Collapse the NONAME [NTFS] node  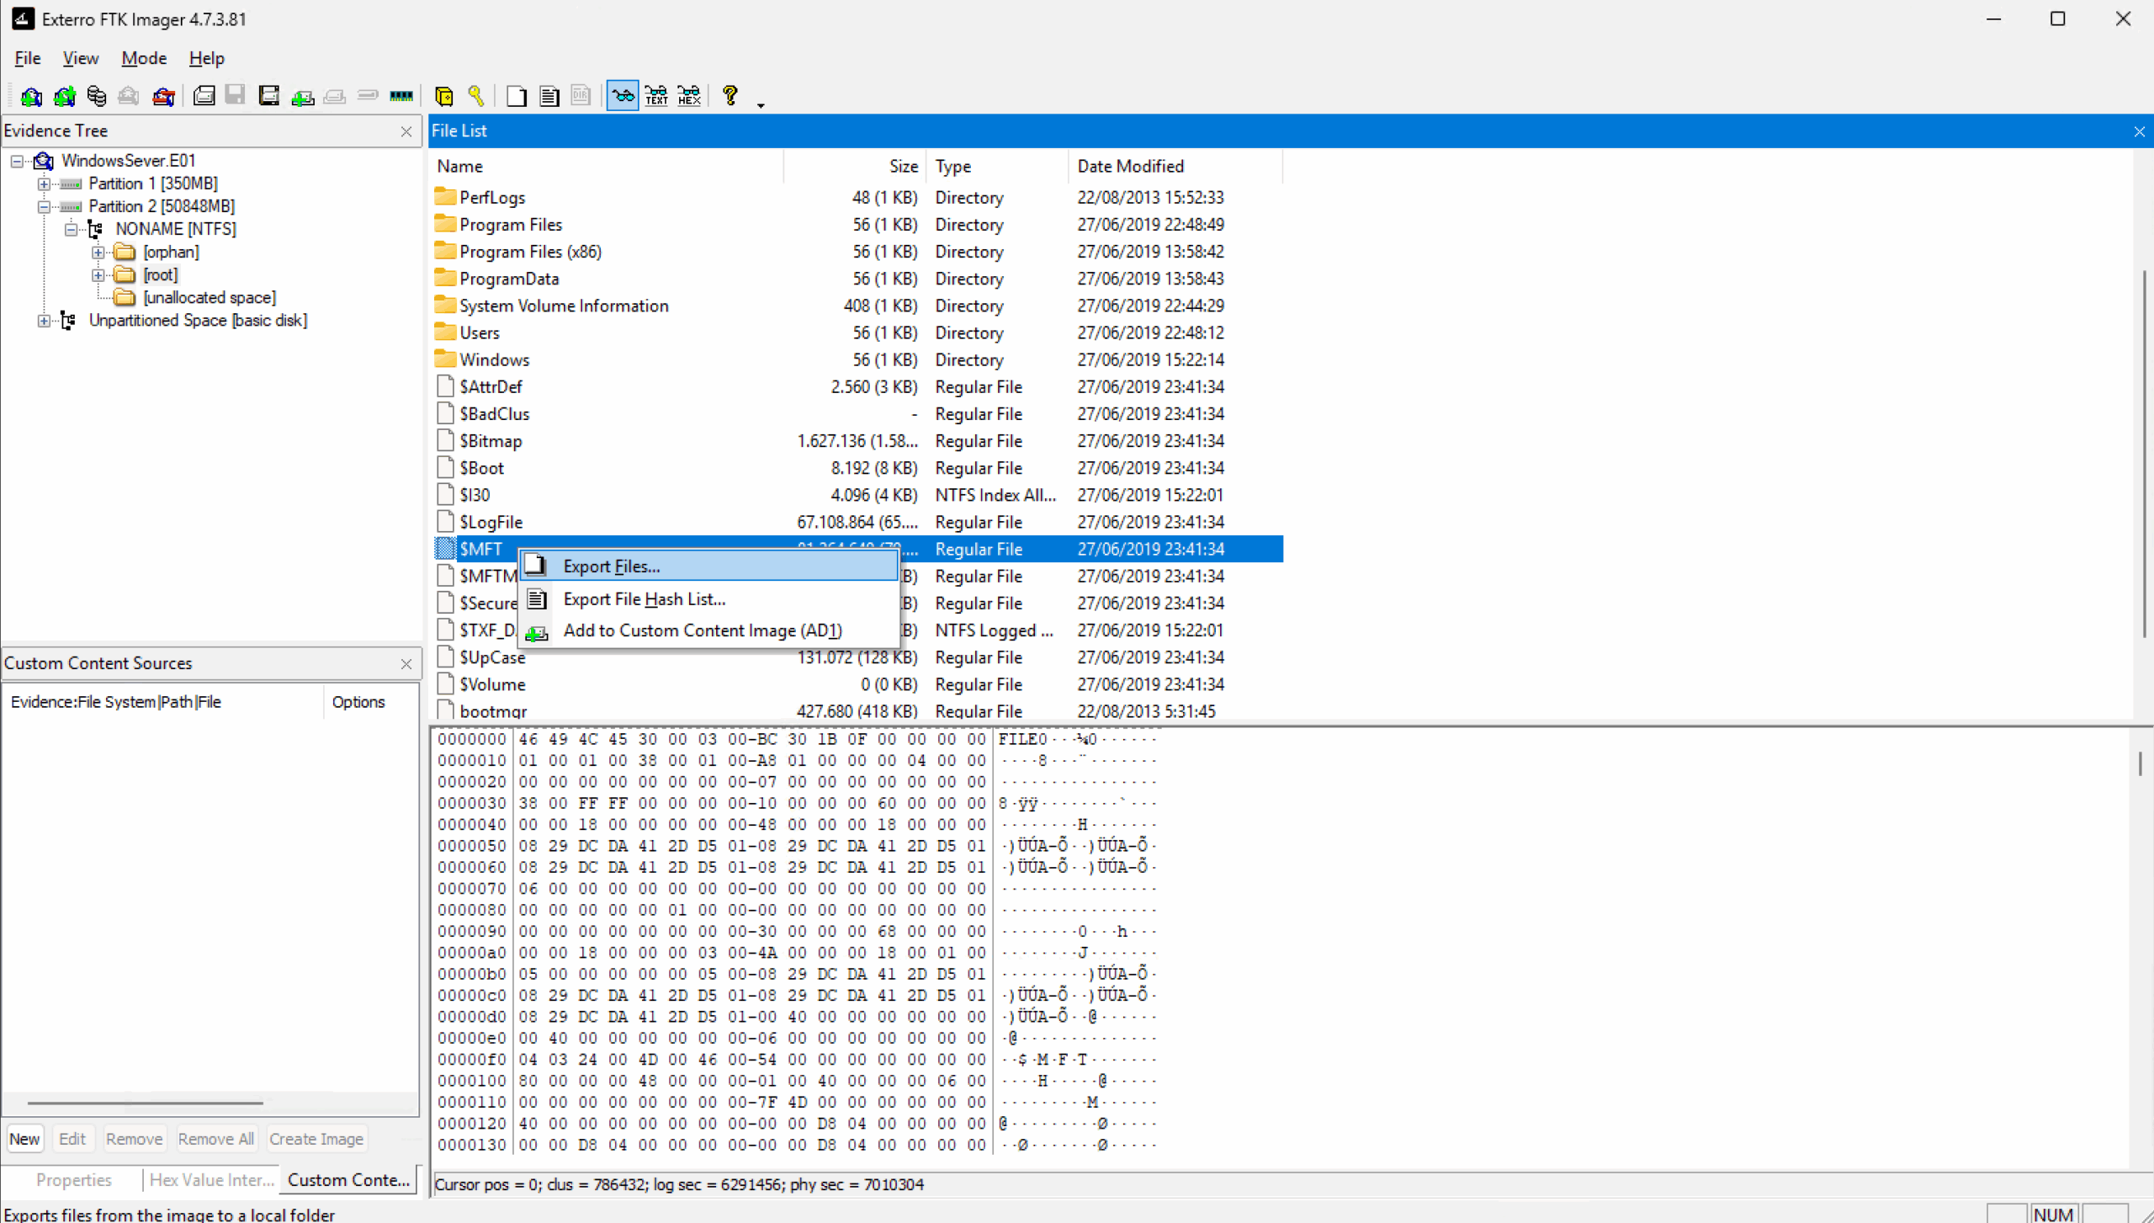tap(72, 229)
